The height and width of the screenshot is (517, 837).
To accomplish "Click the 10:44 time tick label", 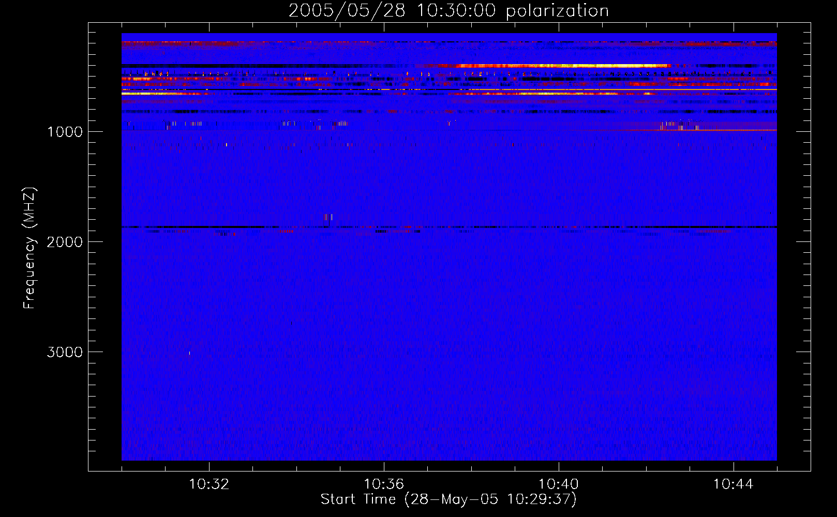I will (734, 484).
